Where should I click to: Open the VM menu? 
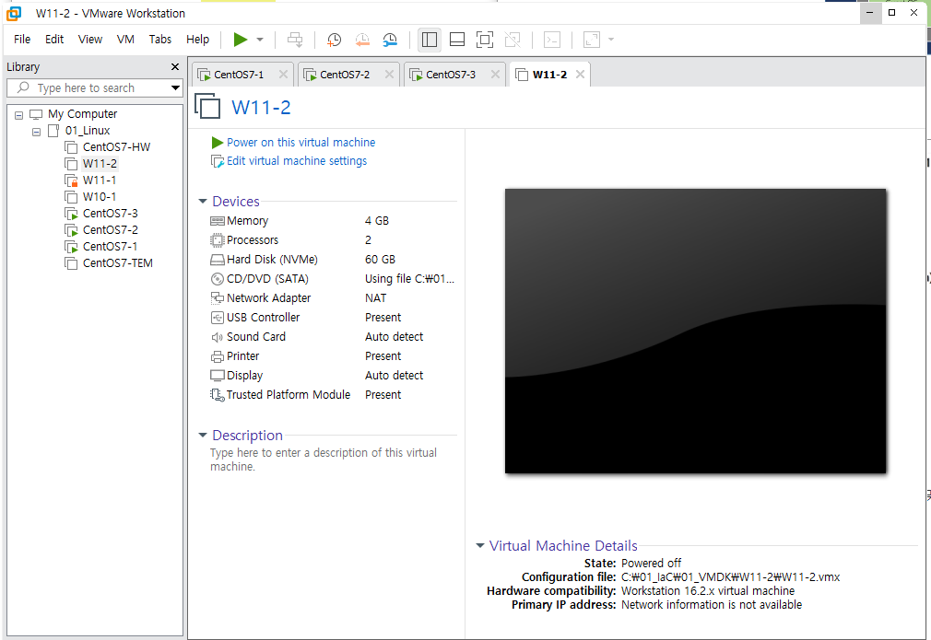(x=125, y=40)
